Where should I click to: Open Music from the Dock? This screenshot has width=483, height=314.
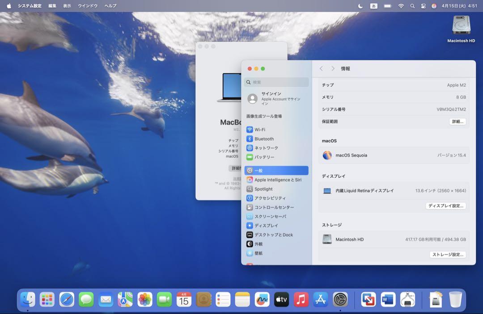301,300
